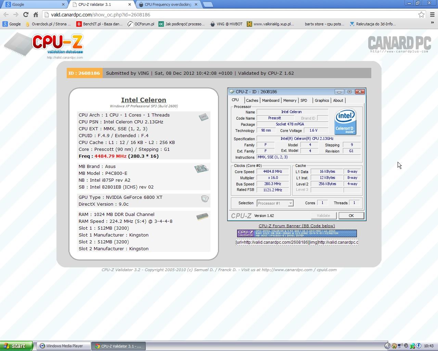Screen dimensions: 438x351
Task: Click the CPU-Z forum banner image
Action: [297, 233]
